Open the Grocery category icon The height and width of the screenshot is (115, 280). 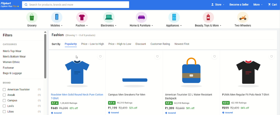tap(32, 17)
